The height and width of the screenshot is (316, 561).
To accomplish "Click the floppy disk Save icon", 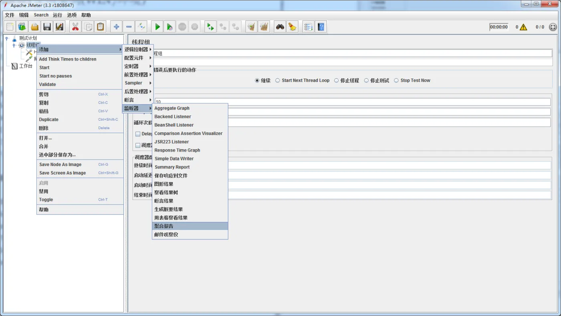I will pyautogui.click(x=47, y=27).
